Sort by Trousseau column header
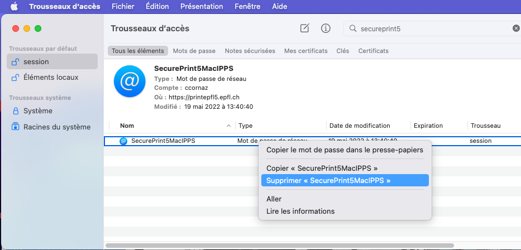521x250 pixels. click(x=485, y=126)
